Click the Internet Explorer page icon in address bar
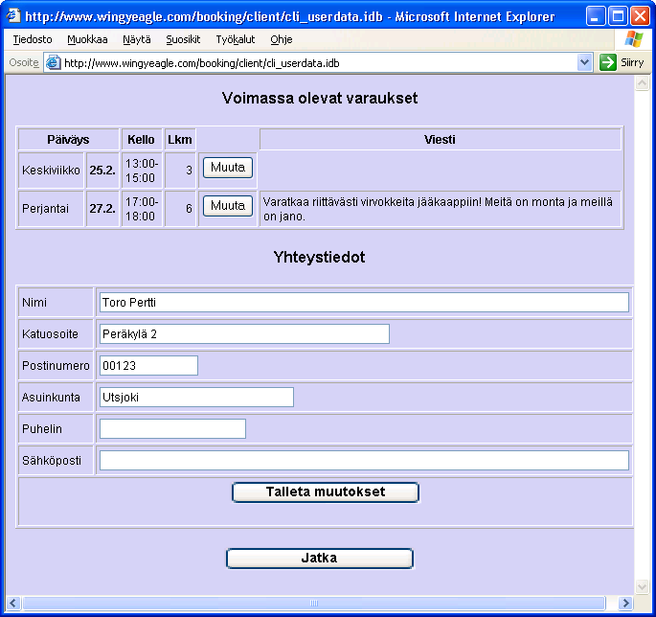 coord(54,62)
